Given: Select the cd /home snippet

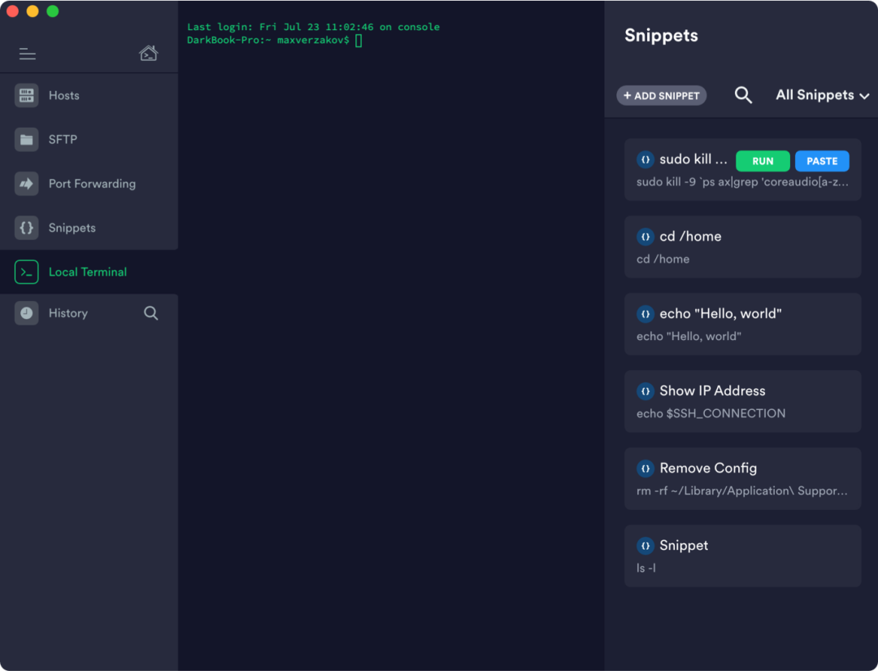Looking at the screenshot, I should pyautogui.click(x=742, y=247).
